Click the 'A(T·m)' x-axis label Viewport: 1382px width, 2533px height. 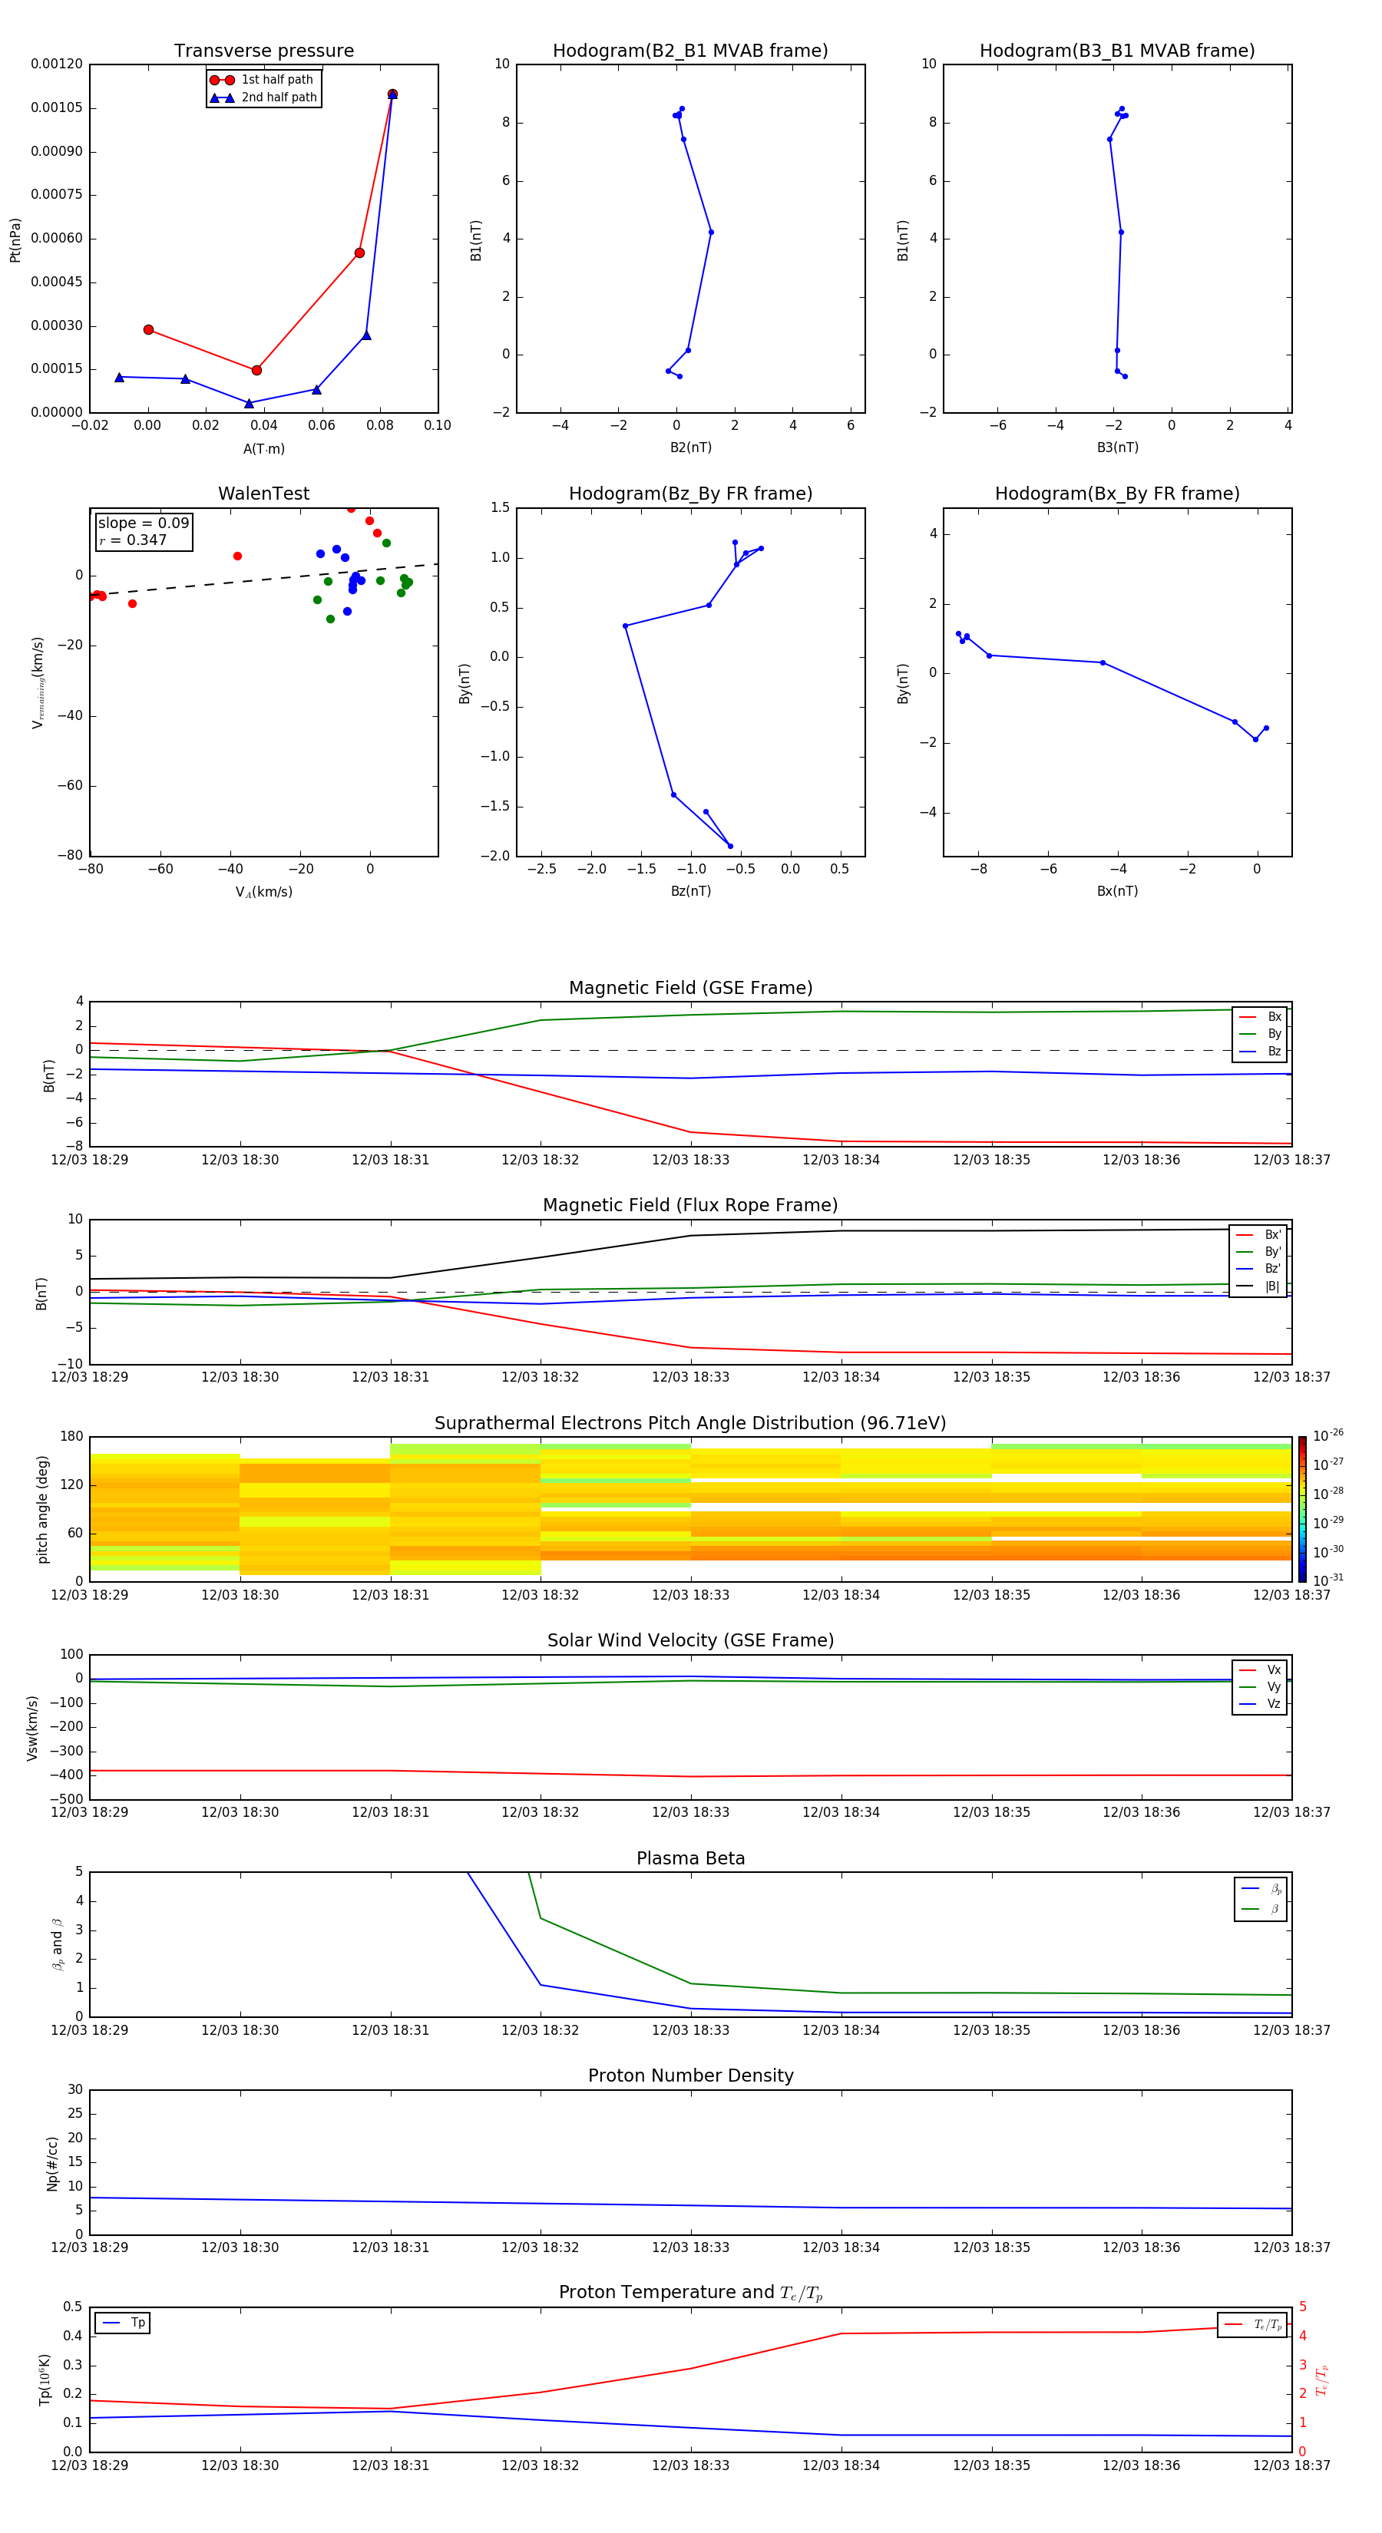point(263,449)
